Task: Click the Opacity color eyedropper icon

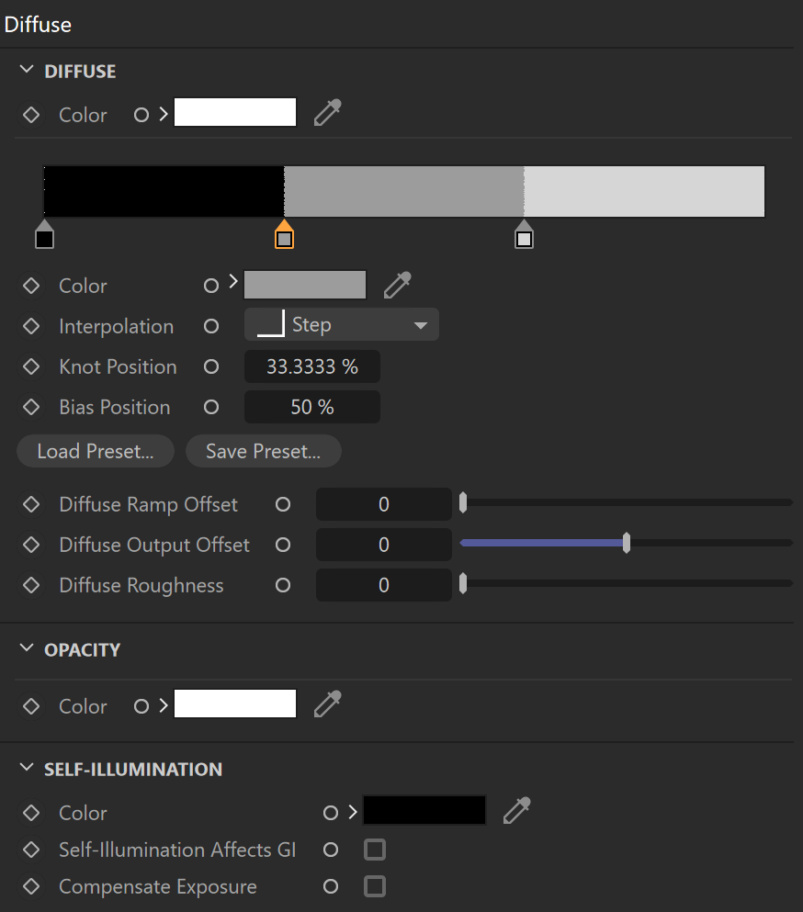Action: 328,704
